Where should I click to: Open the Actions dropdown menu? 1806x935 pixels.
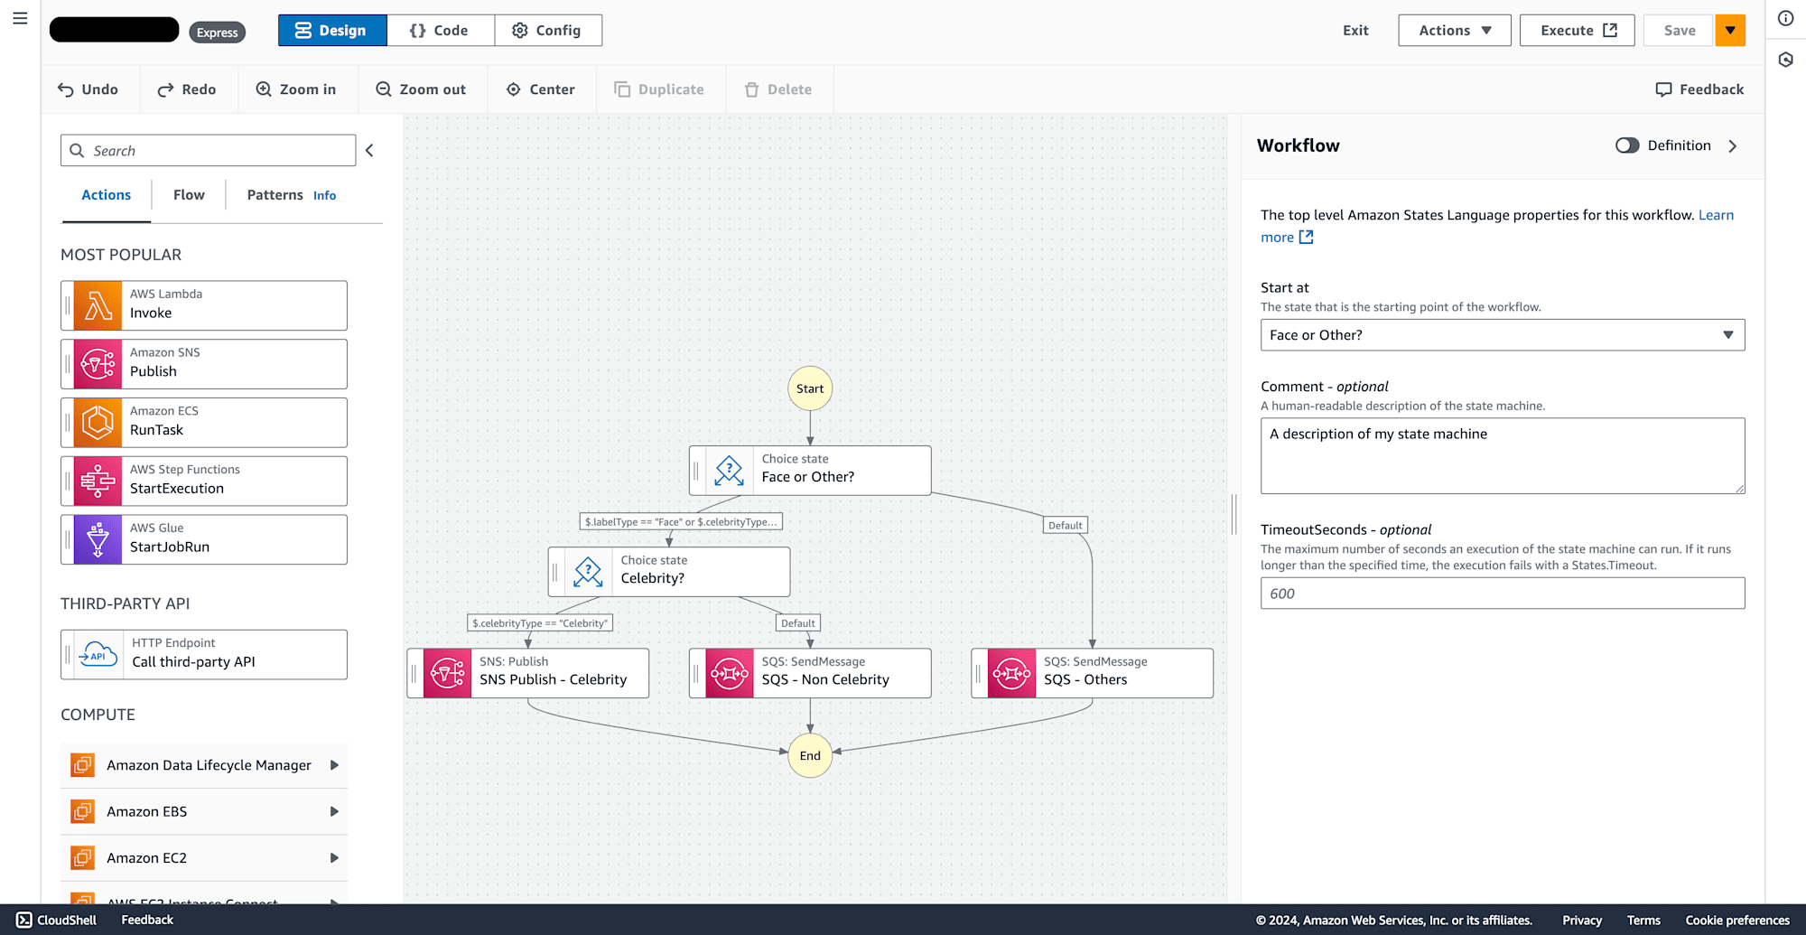pyautogui.click(x=1455, y=30)
